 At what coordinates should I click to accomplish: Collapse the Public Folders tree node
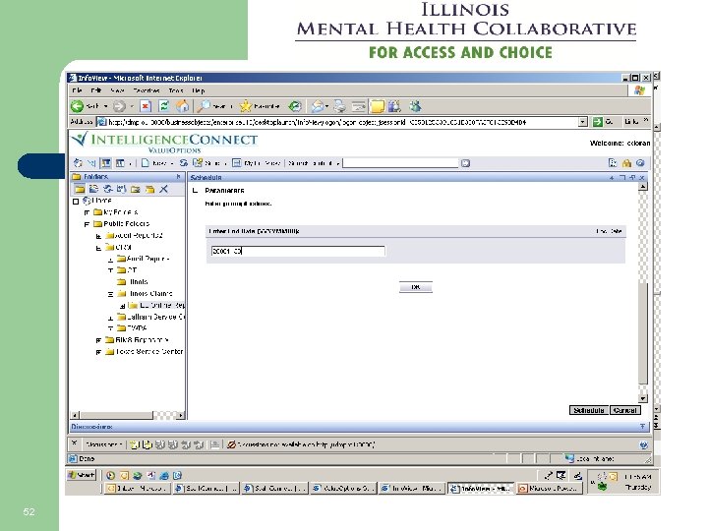[x=88, y=224]
